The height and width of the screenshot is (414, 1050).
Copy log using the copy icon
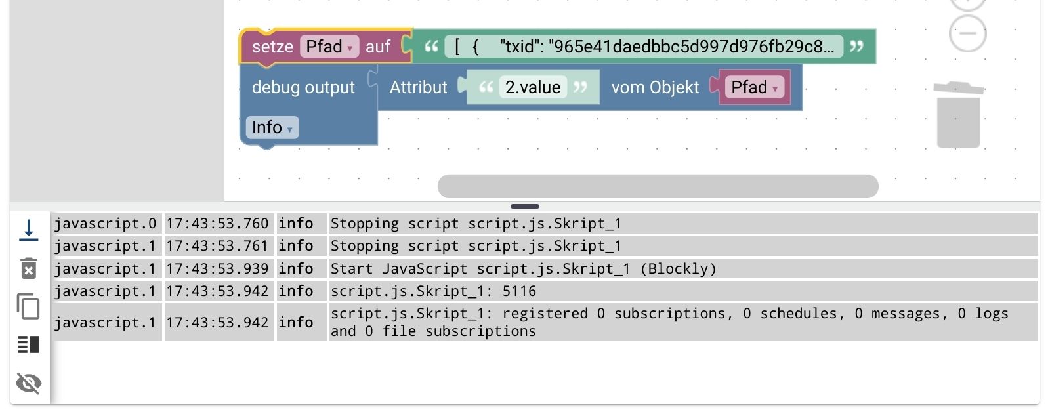tap(29, 306)
